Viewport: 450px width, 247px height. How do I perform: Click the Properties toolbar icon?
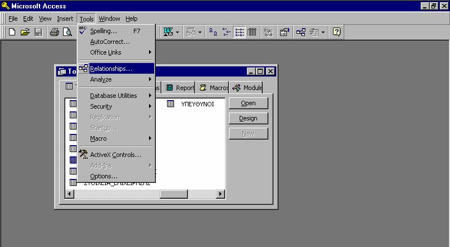point(285,32)
